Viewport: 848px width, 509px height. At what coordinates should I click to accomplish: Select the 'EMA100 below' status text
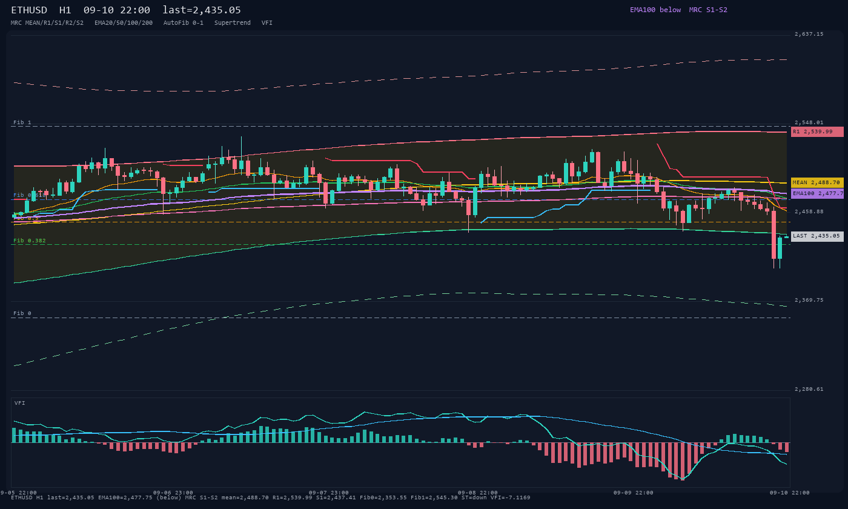655,10
